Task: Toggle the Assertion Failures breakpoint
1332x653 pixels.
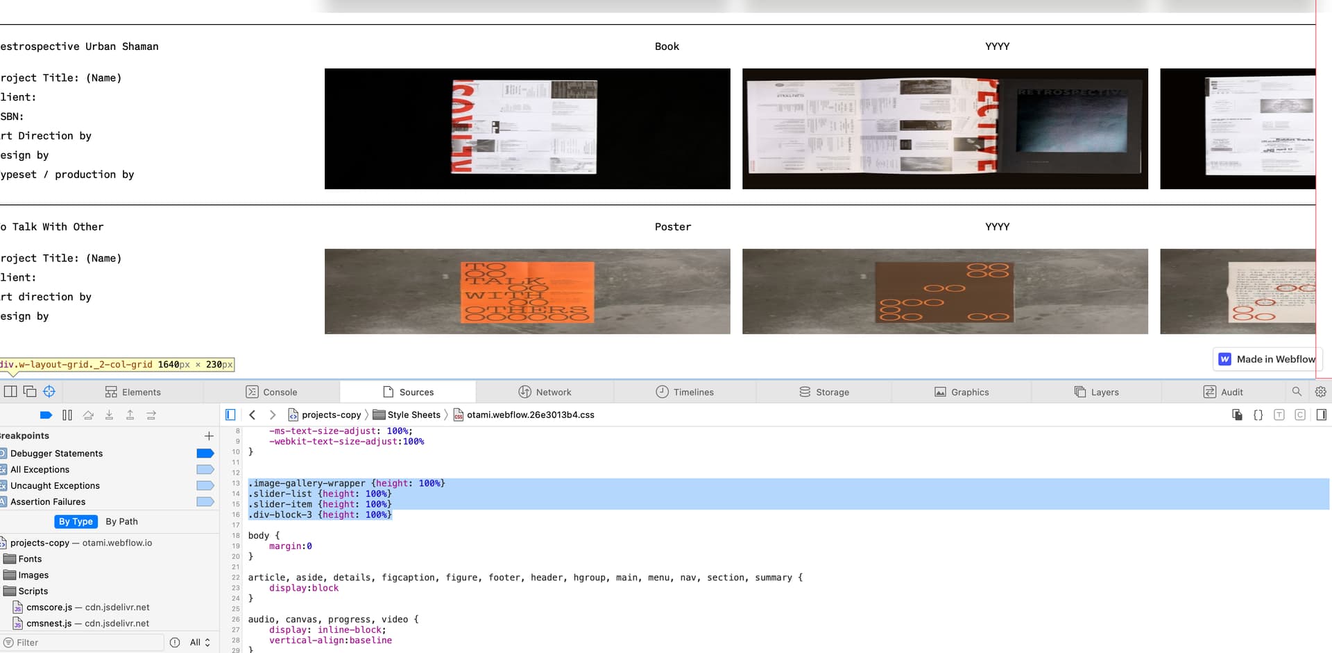Action: (205, 502)
